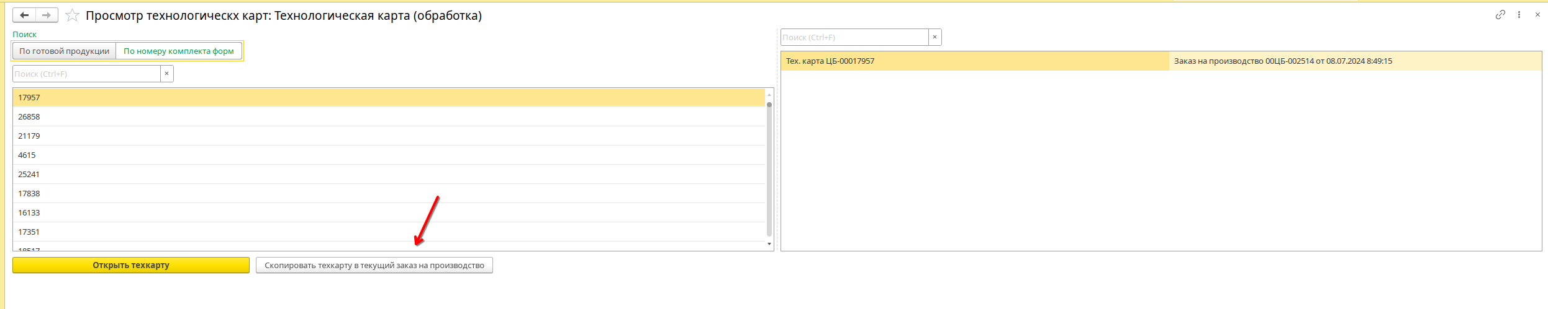The width and height of the screenshot is (1548, 309).
Task: Add form to favorites with star icon
Action: pyautogui.click(x=73, y=15)
